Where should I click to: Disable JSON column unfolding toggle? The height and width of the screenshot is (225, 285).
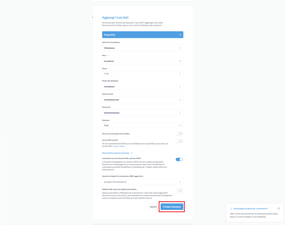(x=179, y=159)
